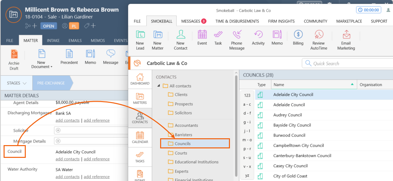Viewport: 393px width, 181px height.
Task: Filter contacts by a - c
Action: pyautogui.click(x=247, y=104)
